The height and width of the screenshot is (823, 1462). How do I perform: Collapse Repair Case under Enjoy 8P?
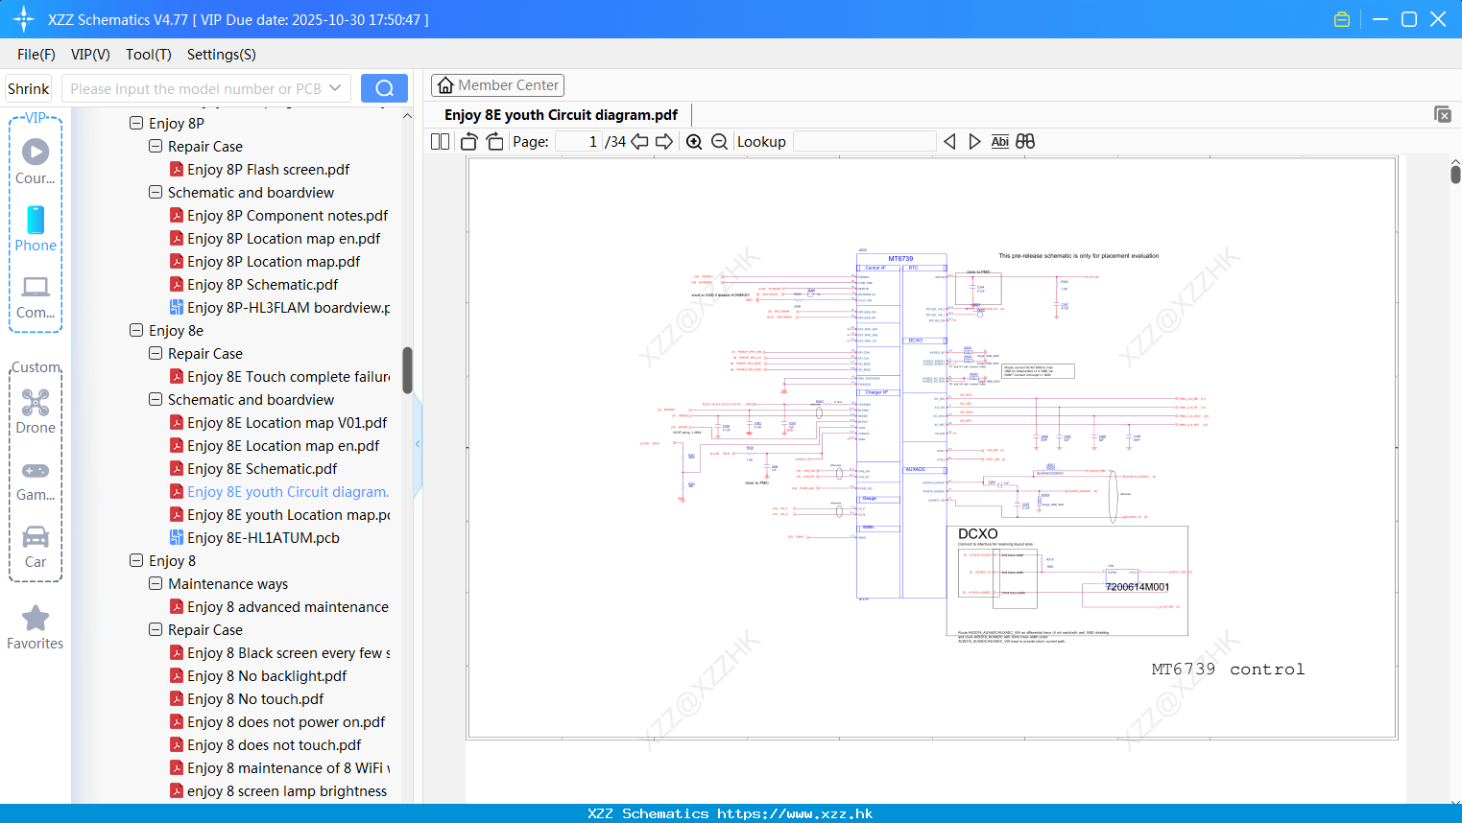(x=156, y=146)
